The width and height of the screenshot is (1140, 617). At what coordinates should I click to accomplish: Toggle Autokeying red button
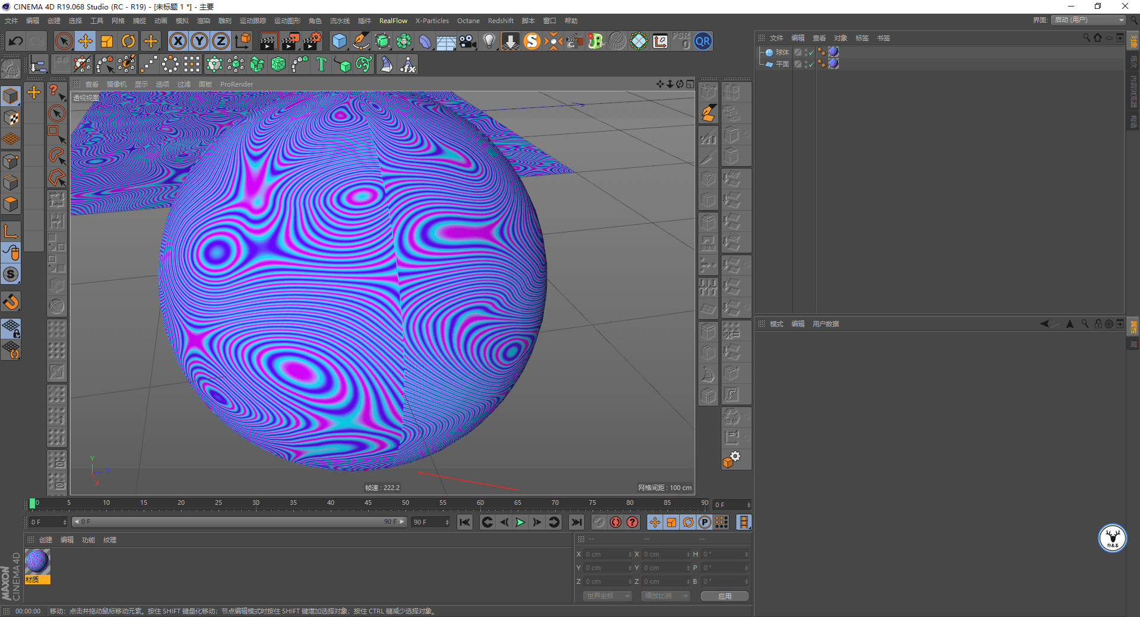click(x=616, y=522)
